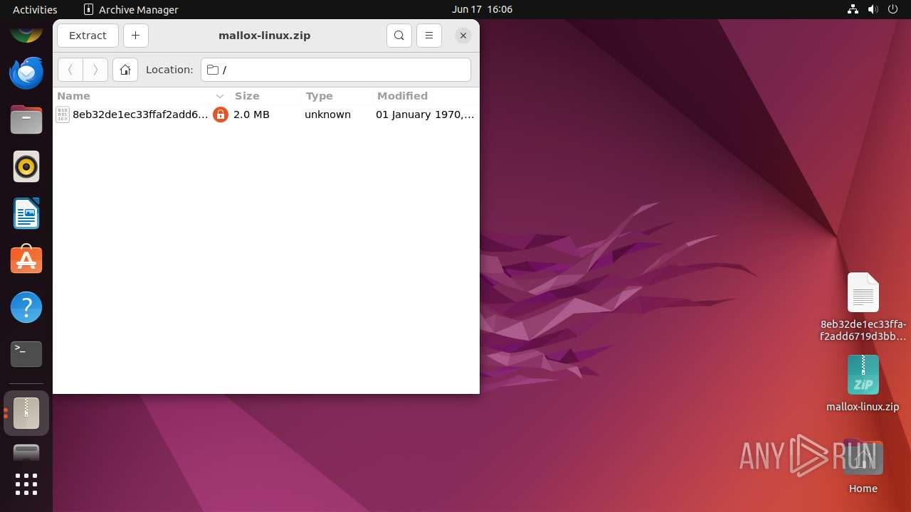Click the network status icon
This screenshot has width=911, height=512.
pyautogui.click(x=853, y=9)
